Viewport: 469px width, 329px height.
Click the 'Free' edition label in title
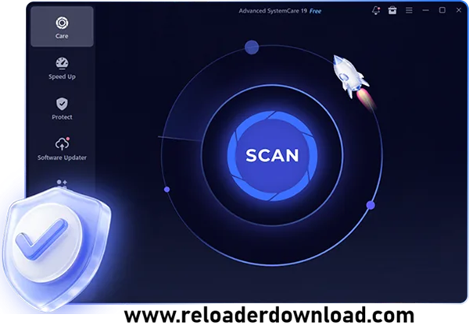coord(315,12)
